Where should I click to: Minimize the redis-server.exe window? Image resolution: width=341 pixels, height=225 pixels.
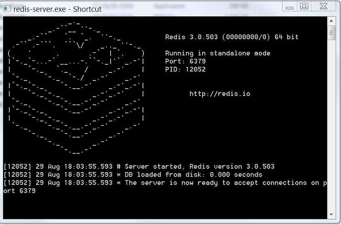click(290, 6)
